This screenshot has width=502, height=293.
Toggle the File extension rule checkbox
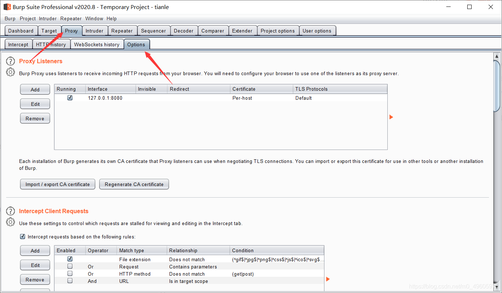70,259
